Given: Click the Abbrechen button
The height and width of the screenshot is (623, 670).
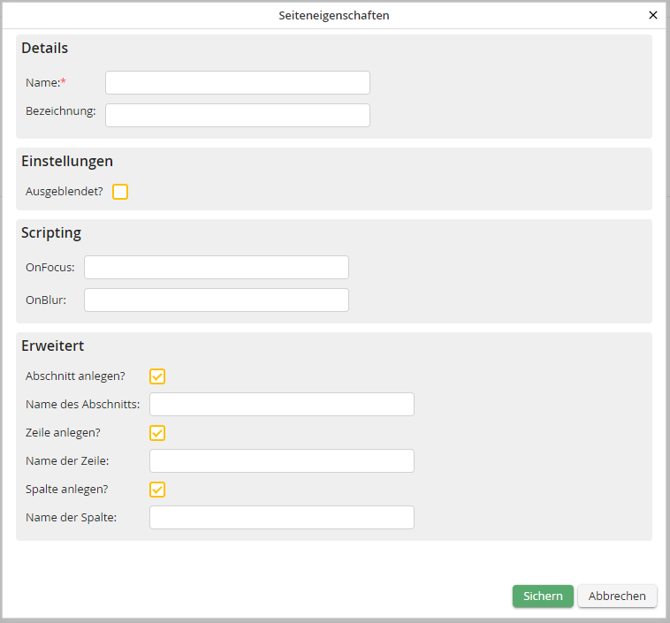Looking at the screenshot, I should 617,596.
